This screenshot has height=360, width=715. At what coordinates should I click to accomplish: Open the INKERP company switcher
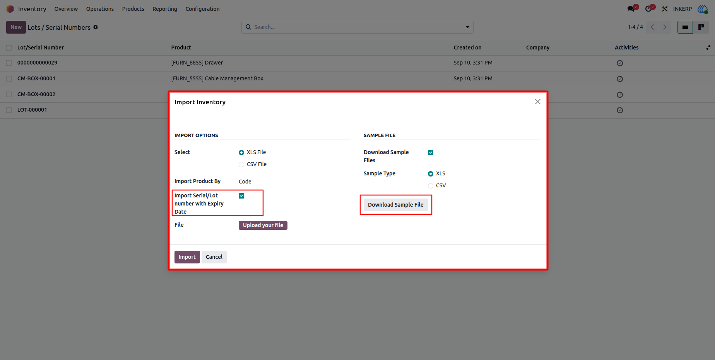(x=682, y=9)
